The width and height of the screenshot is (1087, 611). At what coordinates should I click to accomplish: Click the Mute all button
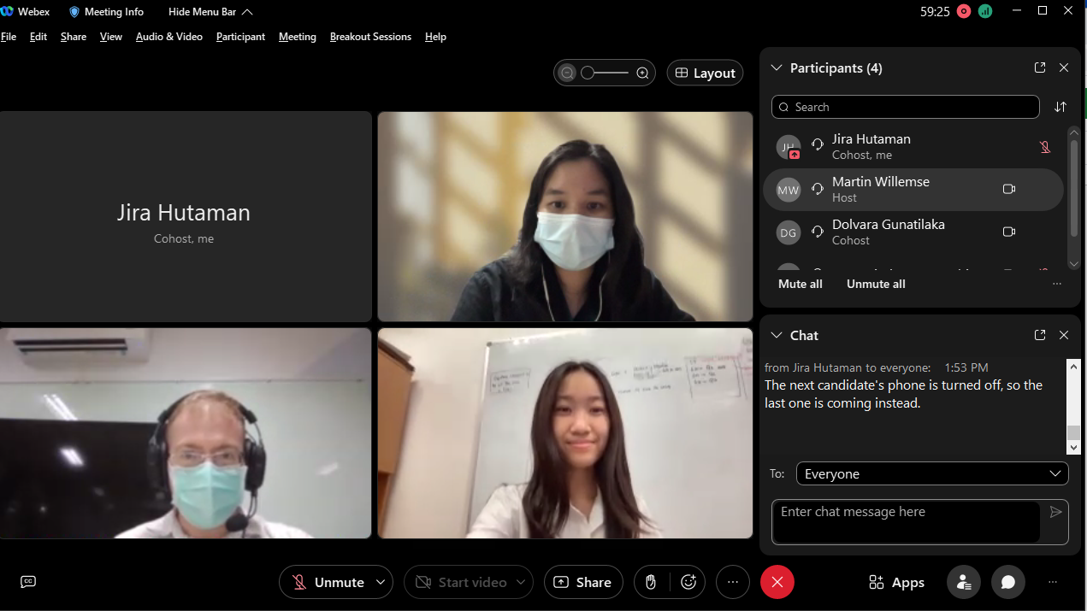(x=800, y=284)
